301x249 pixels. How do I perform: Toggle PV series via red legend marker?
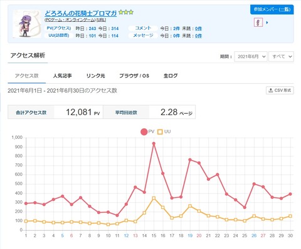point(144,132)
